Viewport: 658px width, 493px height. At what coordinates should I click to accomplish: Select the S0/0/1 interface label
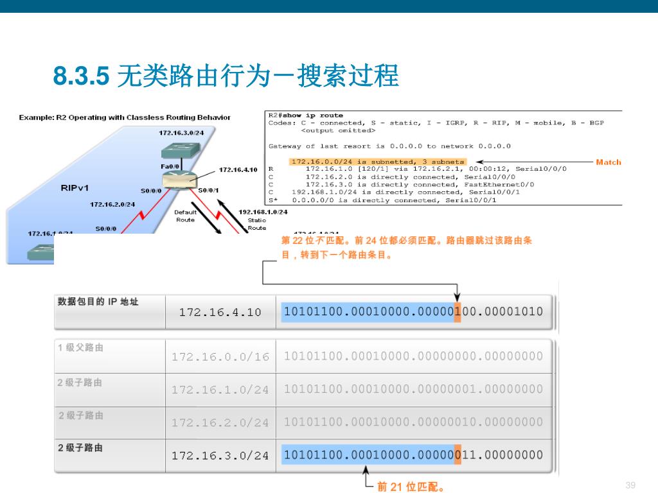[x=208, y=190]
